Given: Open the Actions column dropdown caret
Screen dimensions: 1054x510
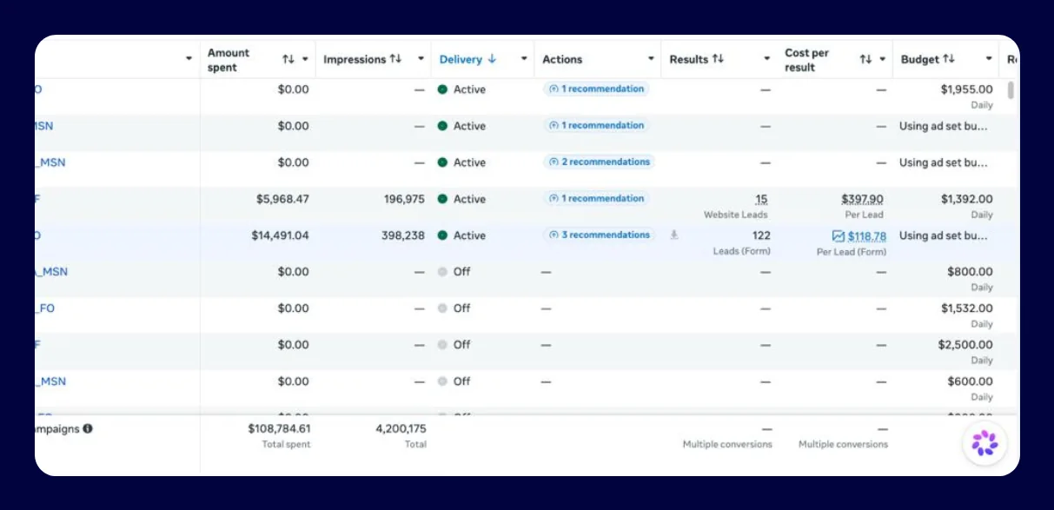Looking at the screenshot, I should pos(651,59).
